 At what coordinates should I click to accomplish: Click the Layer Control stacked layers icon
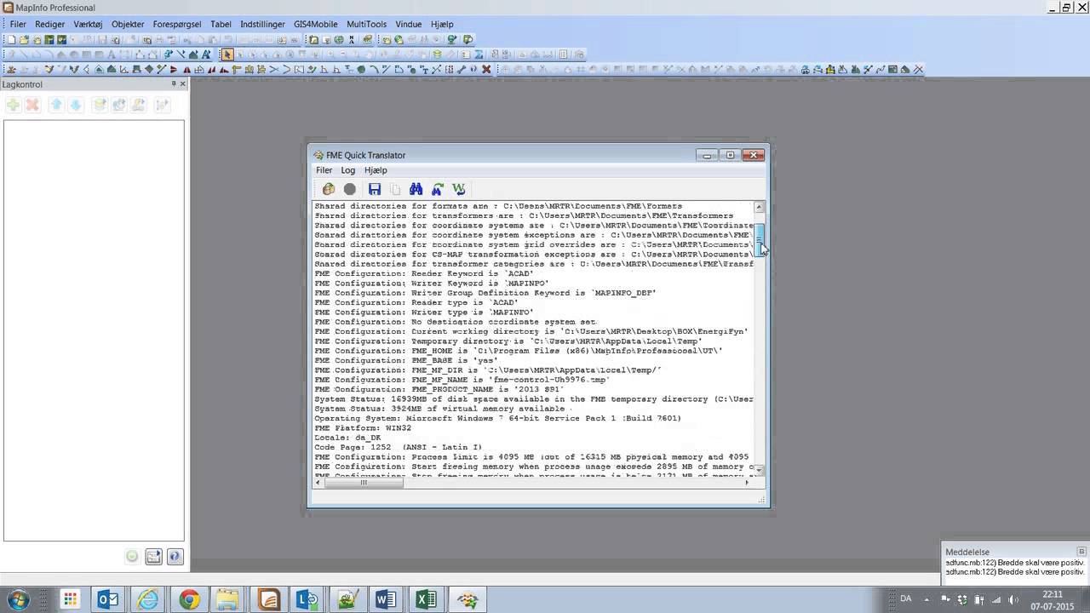point(438,54)
